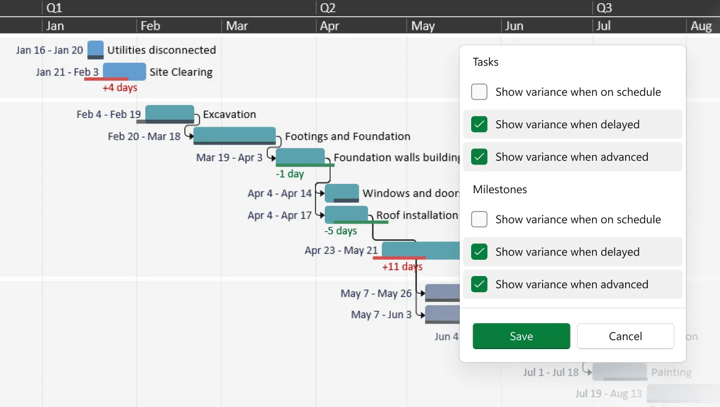Screen dimensions: 720x407
Task: Enable "Show variance when on schedule" for Milestones
Action: click(479, 219)
